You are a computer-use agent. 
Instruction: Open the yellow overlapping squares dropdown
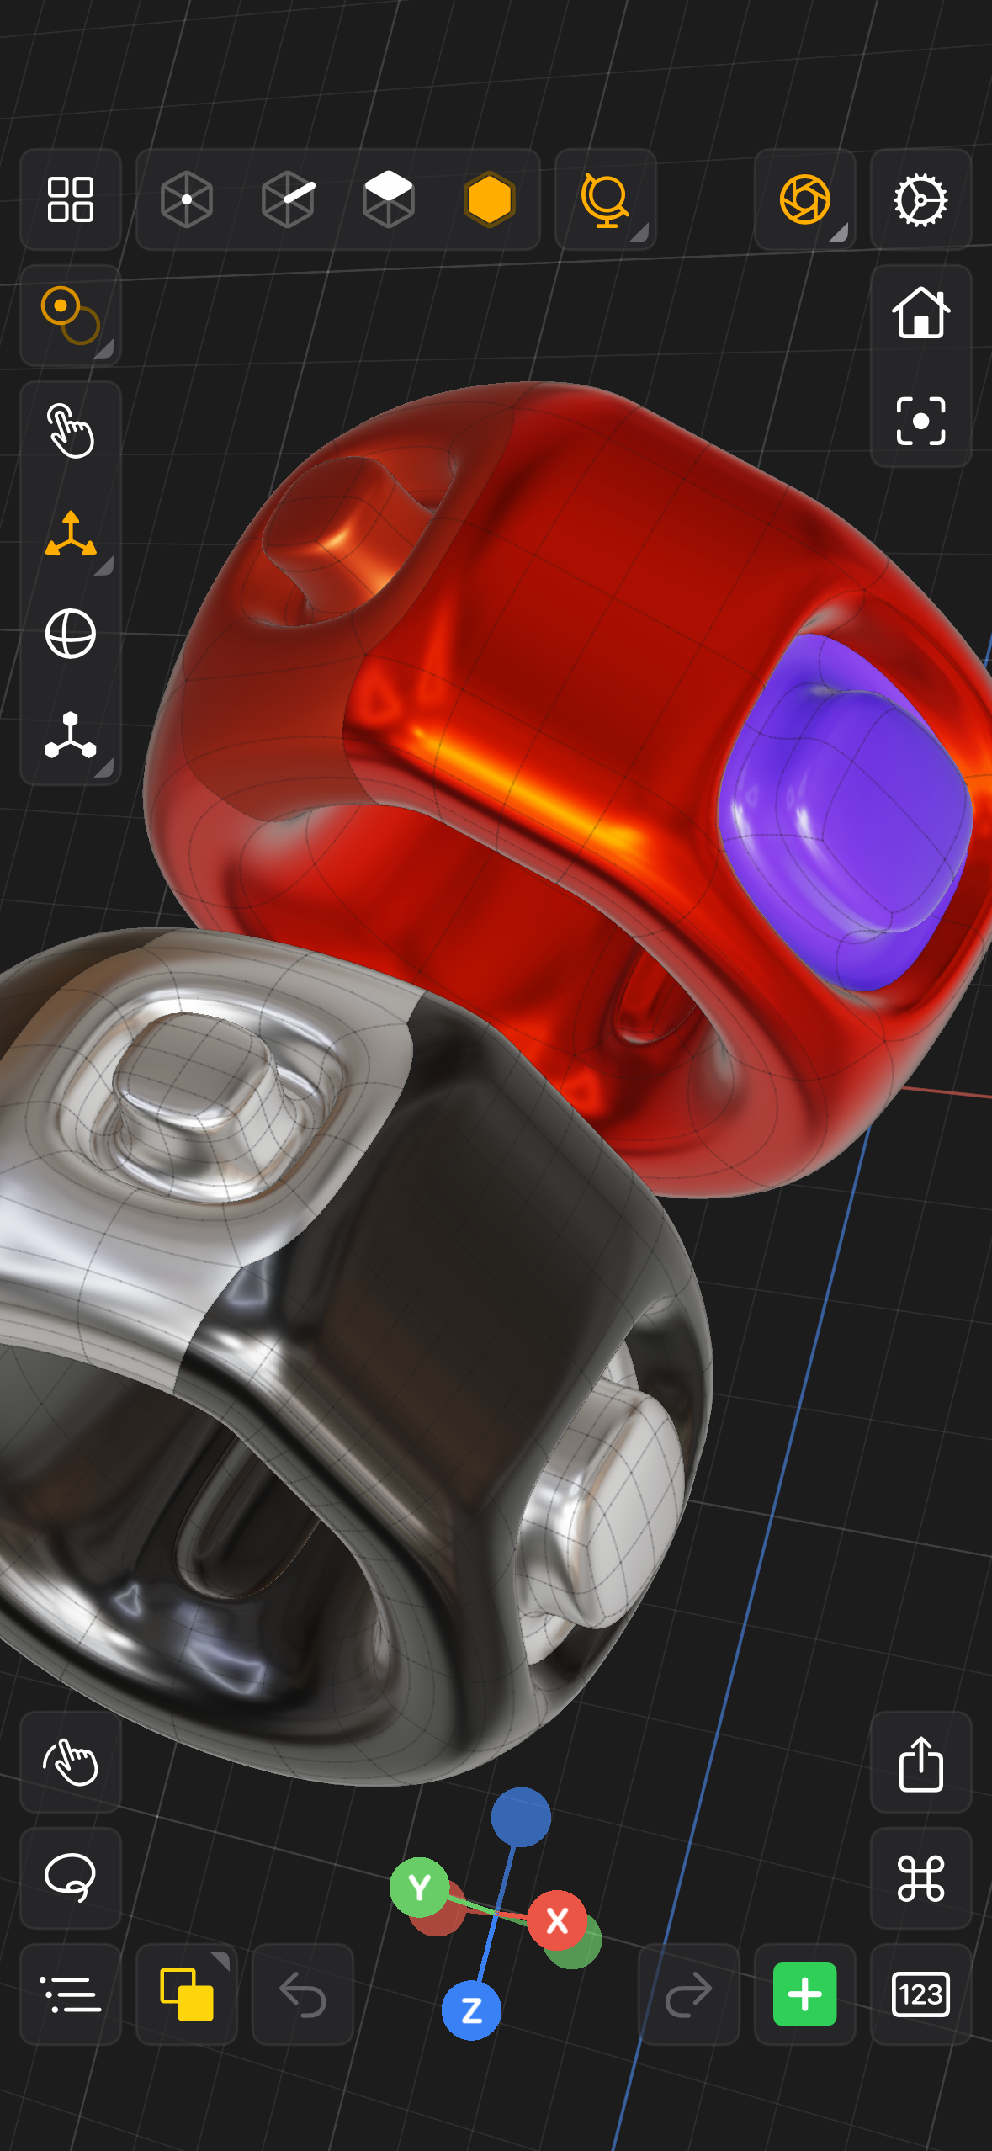pos(187,1994)
